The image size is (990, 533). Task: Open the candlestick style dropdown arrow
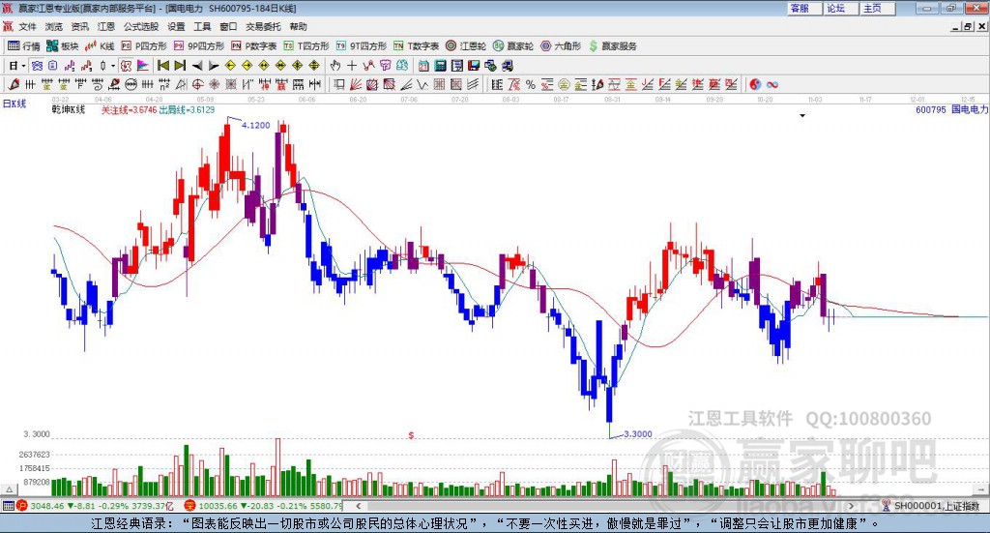(113, 65)
